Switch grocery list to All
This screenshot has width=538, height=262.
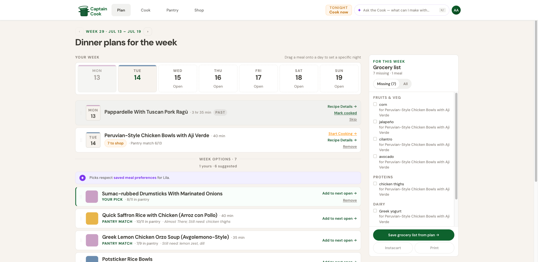[x=405, y=84]
